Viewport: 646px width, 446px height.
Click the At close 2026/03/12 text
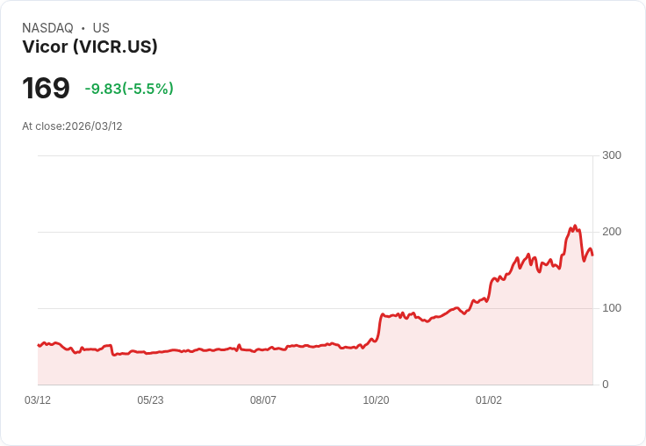coord(72,126)
